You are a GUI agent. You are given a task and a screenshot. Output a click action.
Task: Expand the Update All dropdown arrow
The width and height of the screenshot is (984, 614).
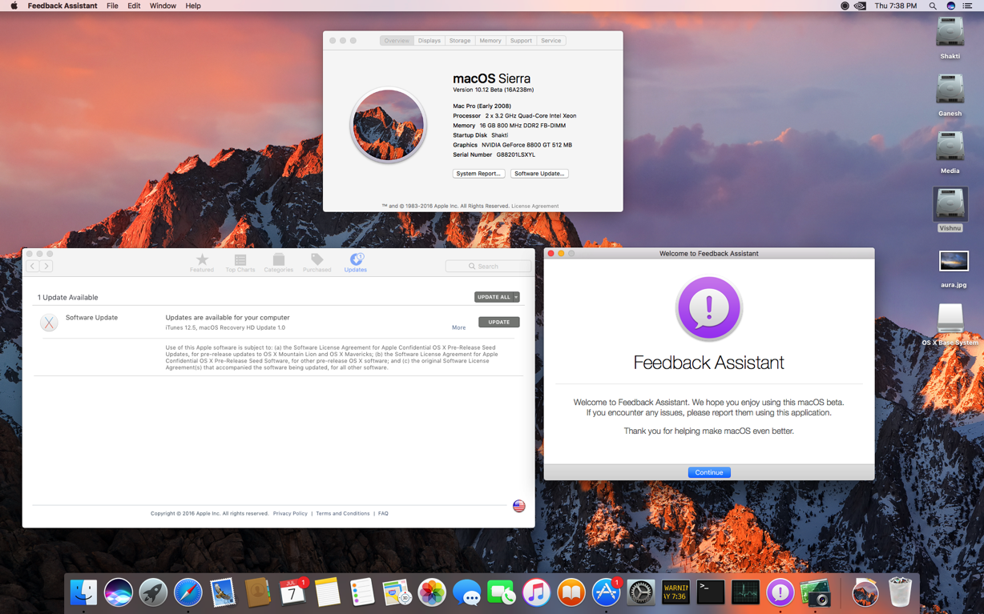(x=516, y=297)
